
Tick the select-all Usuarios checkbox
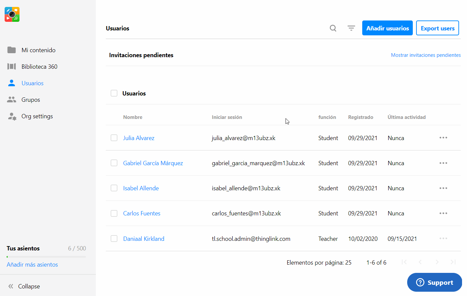tap(114, 93)
